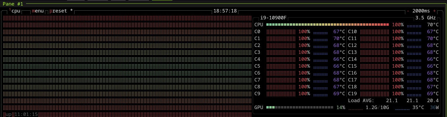The height and width of the screenshot is (117, 447).
Task: Click the C7 core temperature 68°C
Action: click(339, 80)
